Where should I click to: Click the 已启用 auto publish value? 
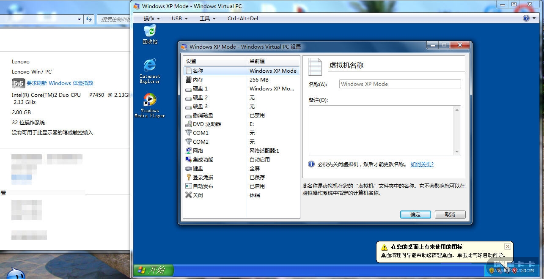[x=257, y=186]
